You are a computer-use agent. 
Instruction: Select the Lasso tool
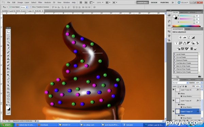pos(8,39)
